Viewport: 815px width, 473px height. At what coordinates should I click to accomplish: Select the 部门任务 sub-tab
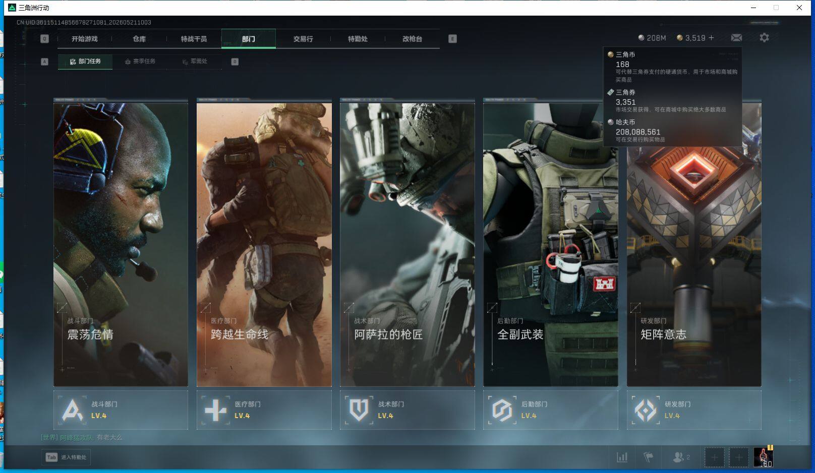pyautogui.click(x=85, y=61)
